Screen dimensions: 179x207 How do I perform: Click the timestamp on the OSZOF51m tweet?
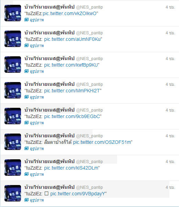point(170,136)
